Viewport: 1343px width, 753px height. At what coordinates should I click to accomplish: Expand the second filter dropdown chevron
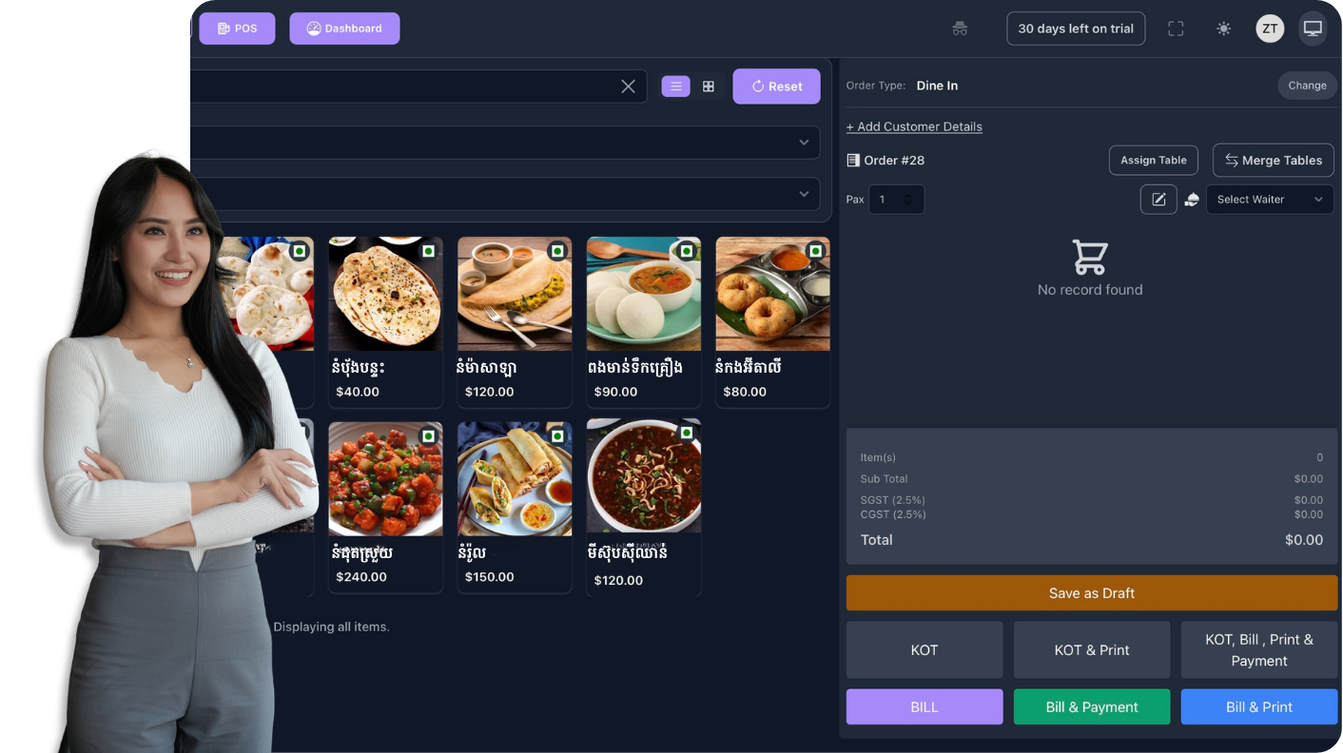pyautogui.click(x=804, y=194)
